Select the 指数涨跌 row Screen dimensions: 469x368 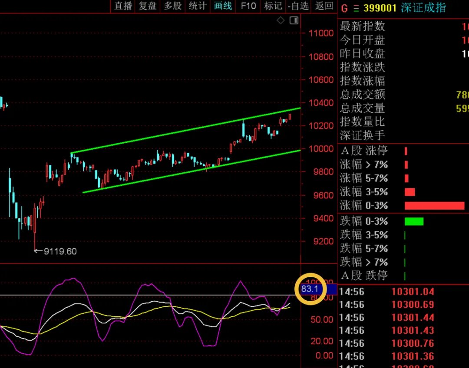coord(403,67)
